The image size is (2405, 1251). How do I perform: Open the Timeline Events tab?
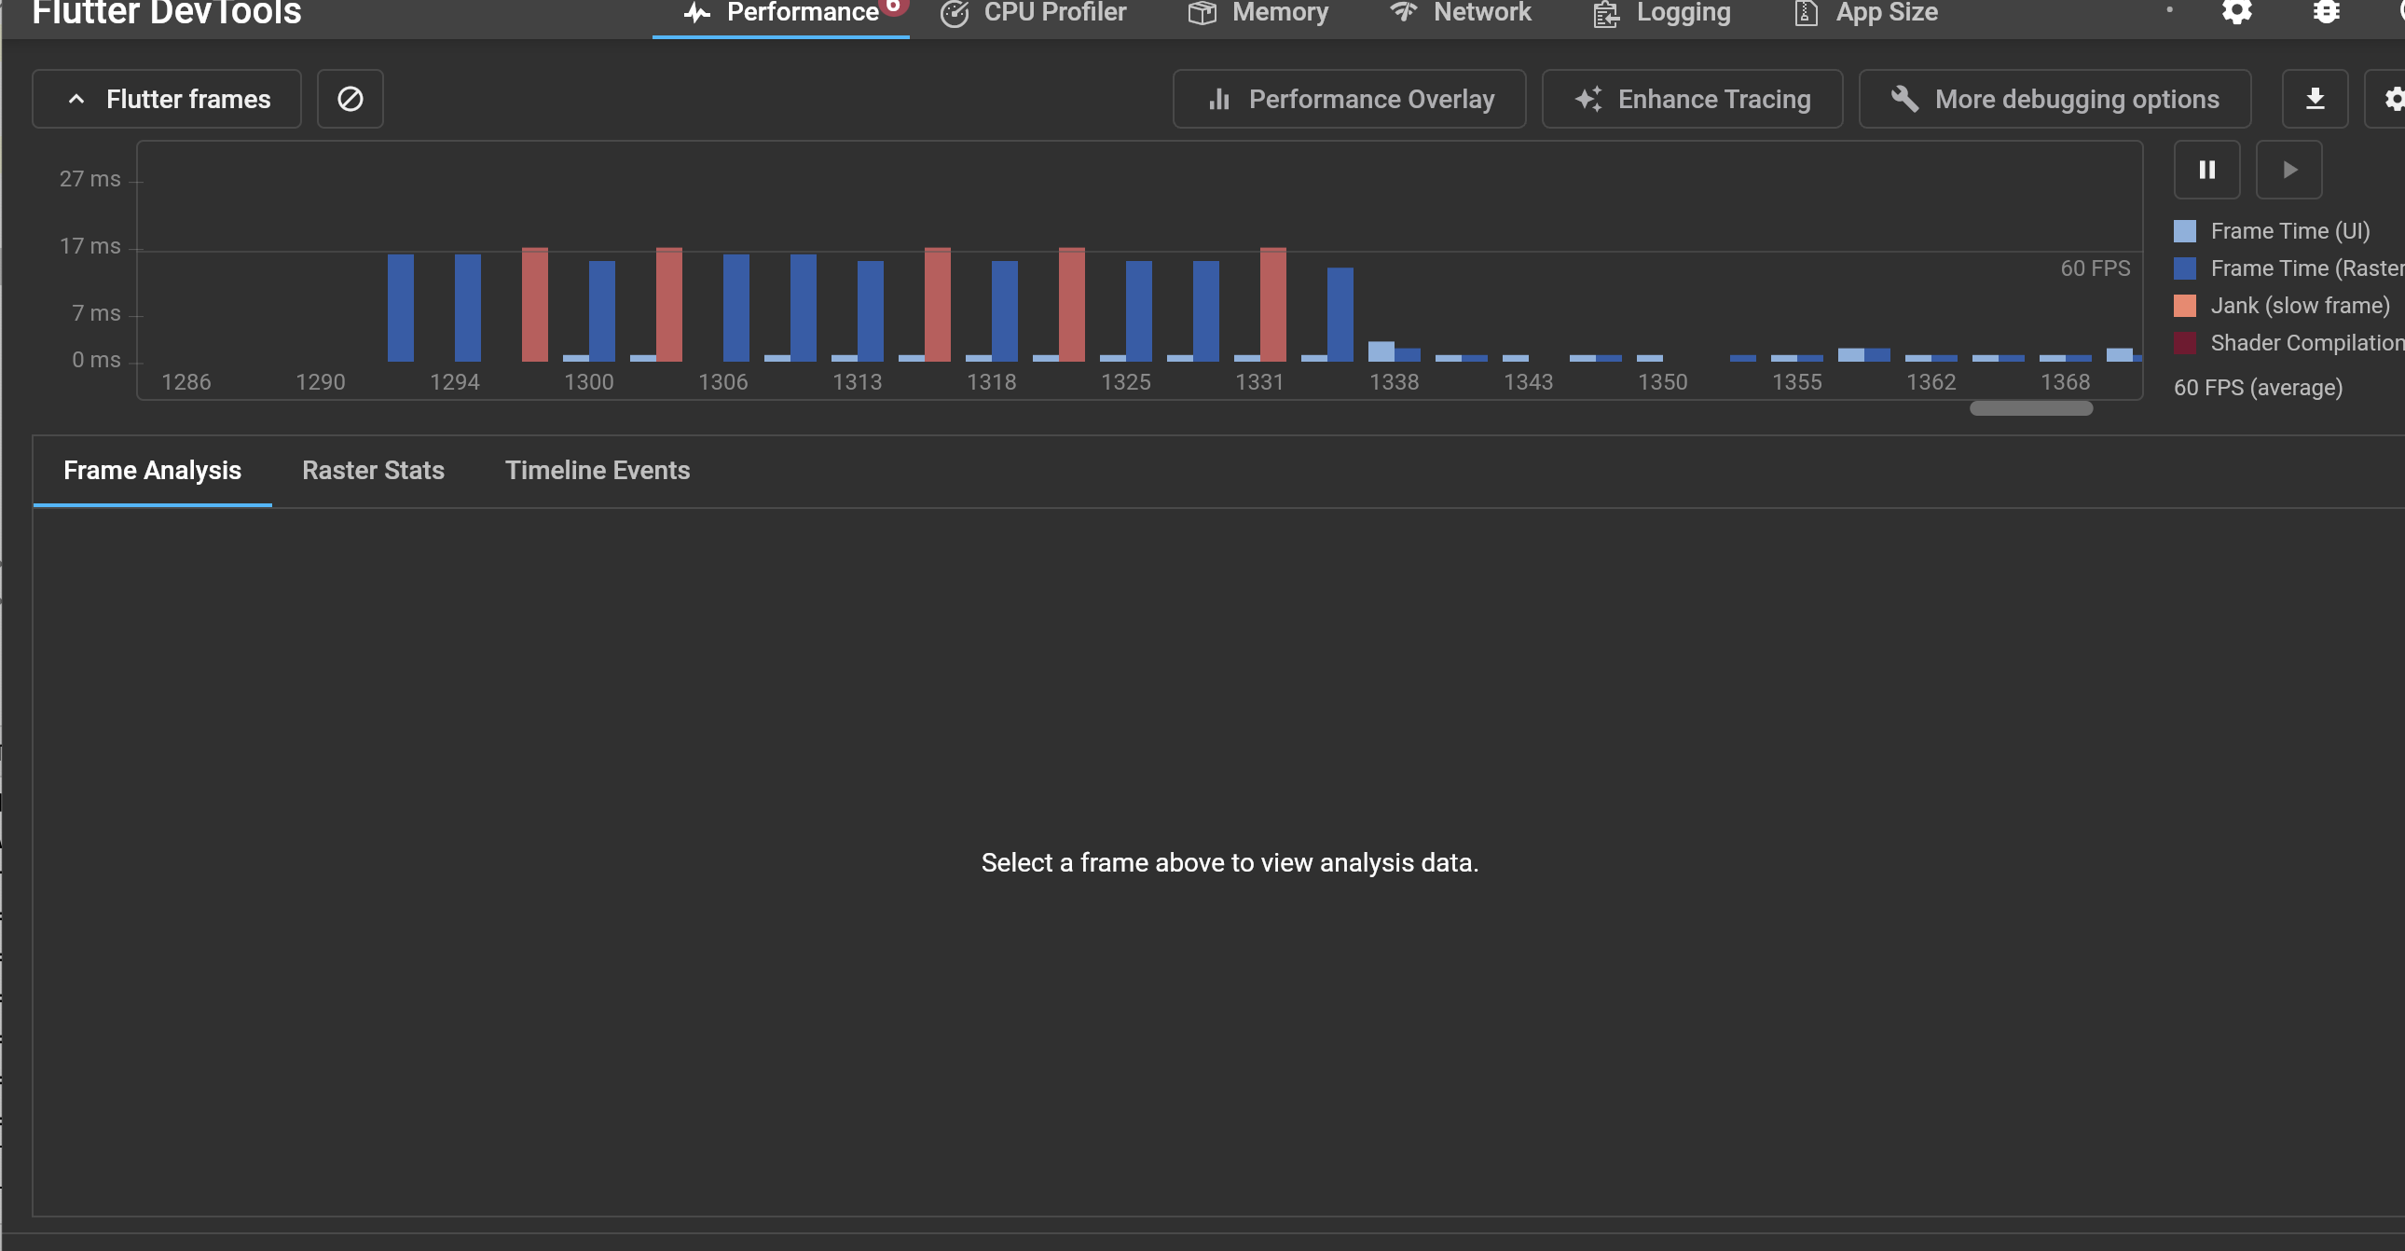(x=598, y=471)
